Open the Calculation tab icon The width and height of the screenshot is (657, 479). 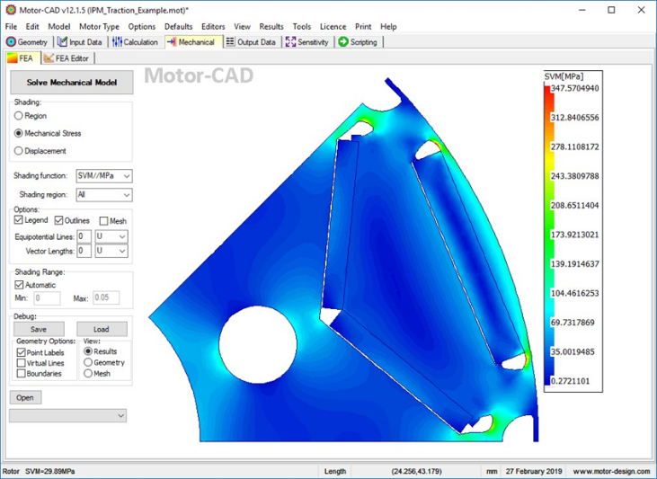118,42
